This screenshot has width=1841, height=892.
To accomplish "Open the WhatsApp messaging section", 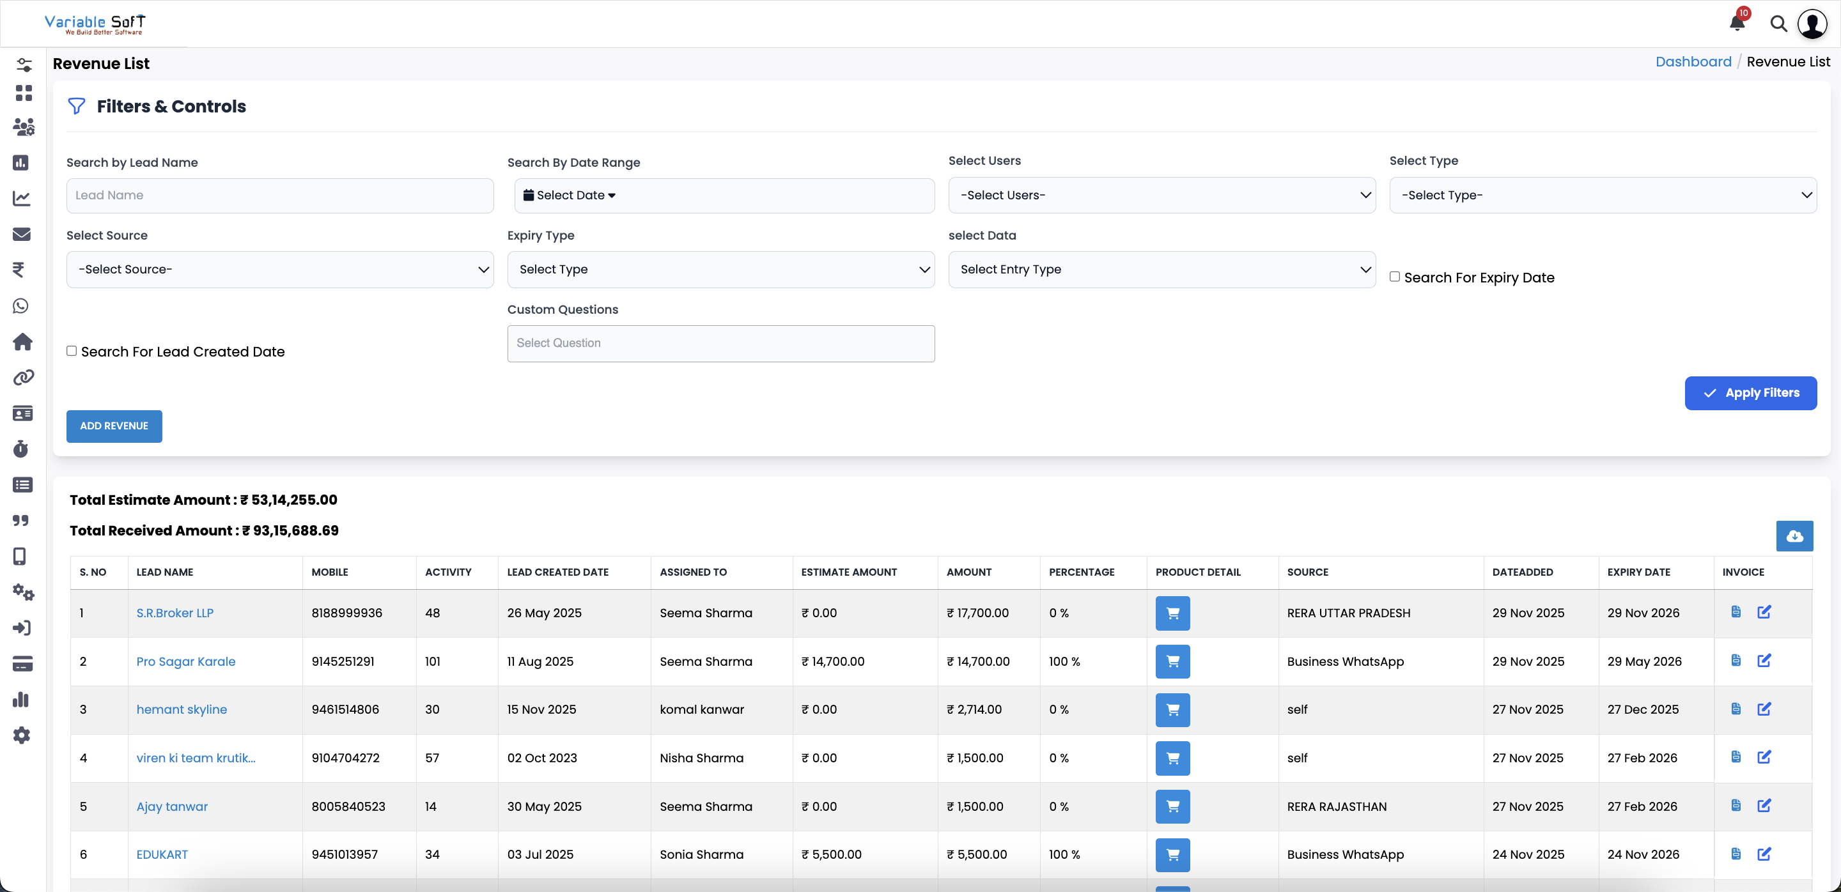I will [22, 305].
